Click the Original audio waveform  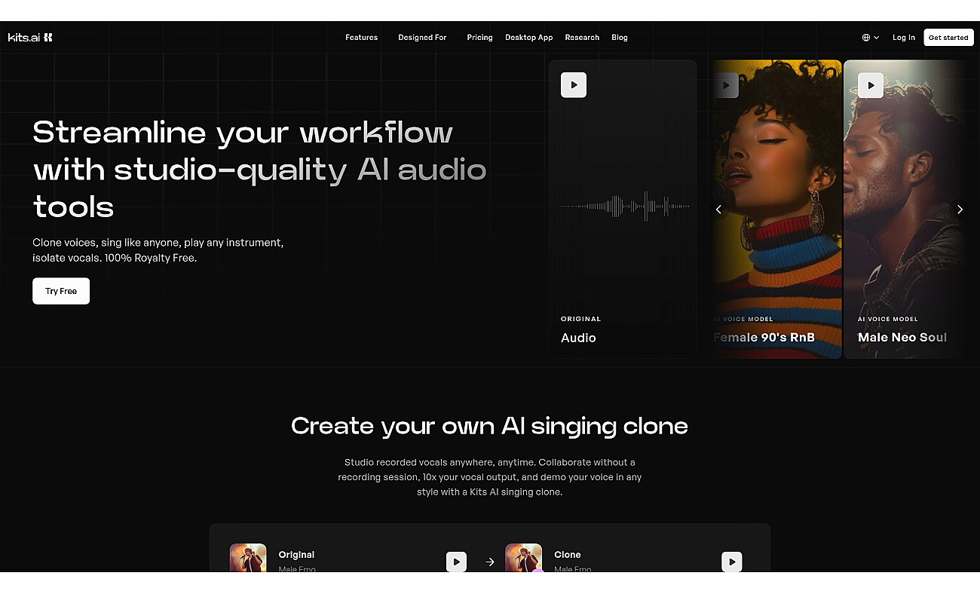pos(625,206)
